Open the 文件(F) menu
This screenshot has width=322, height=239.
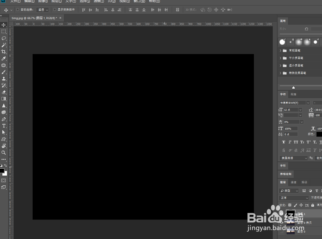(x=15, y=1)
